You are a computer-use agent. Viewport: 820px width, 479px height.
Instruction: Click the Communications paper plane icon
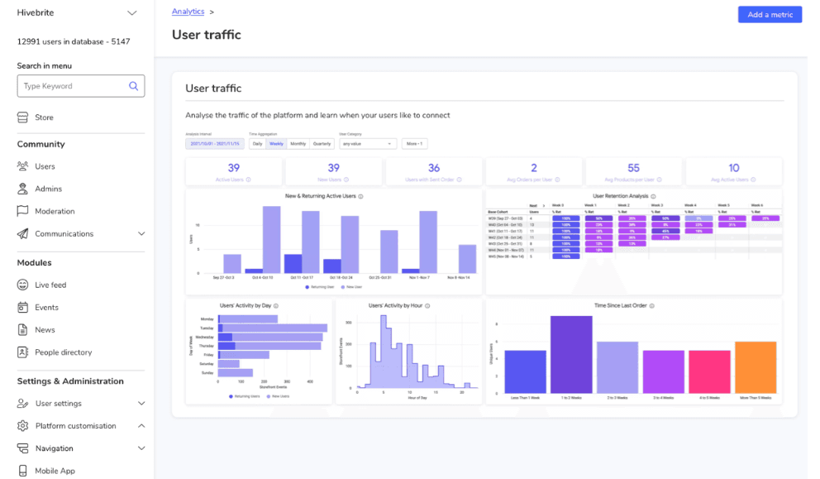coord(22,233)
